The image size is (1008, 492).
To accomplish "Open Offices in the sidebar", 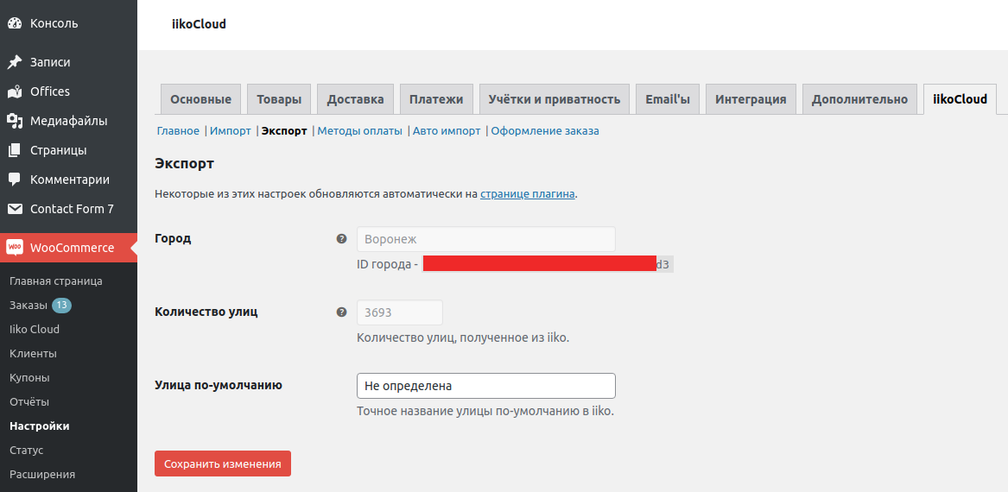I will point(68,91).
